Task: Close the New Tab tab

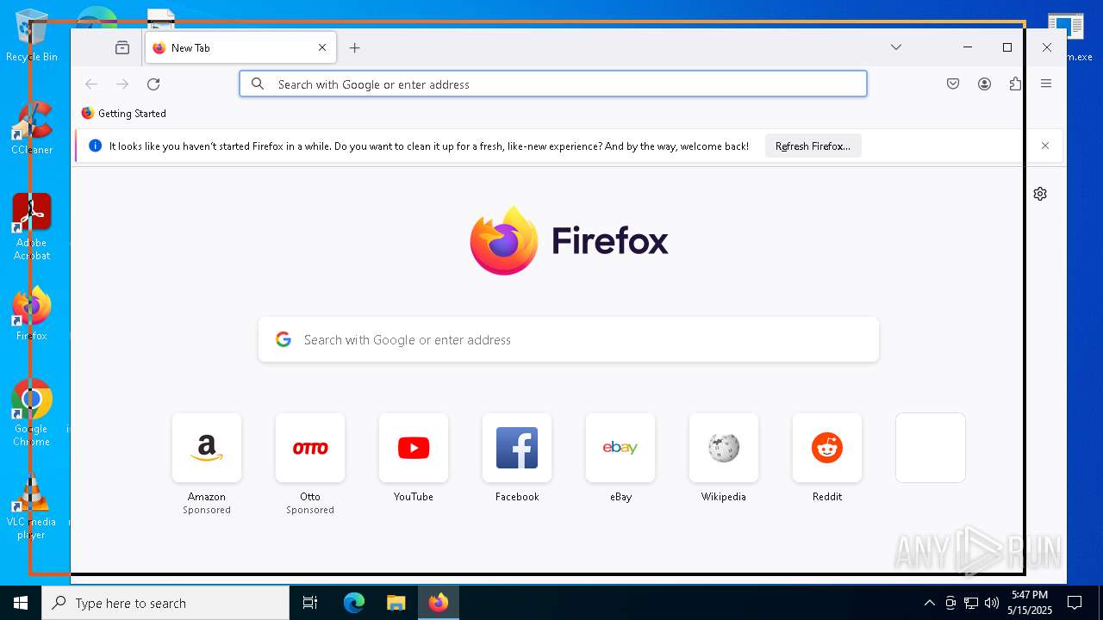Action: pos(322,48)
